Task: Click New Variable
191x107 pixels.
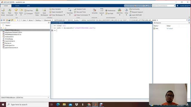Action: coord(55,9)
